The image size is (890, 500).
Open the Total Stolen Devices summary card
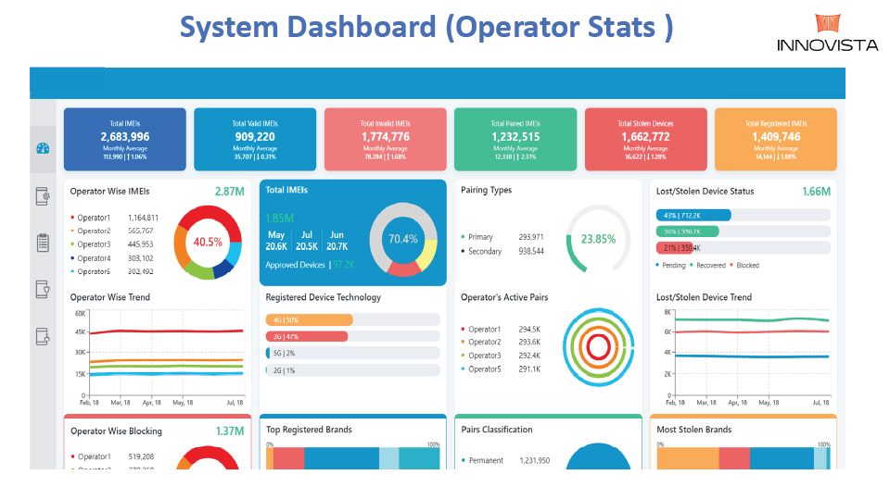point(645,140)
